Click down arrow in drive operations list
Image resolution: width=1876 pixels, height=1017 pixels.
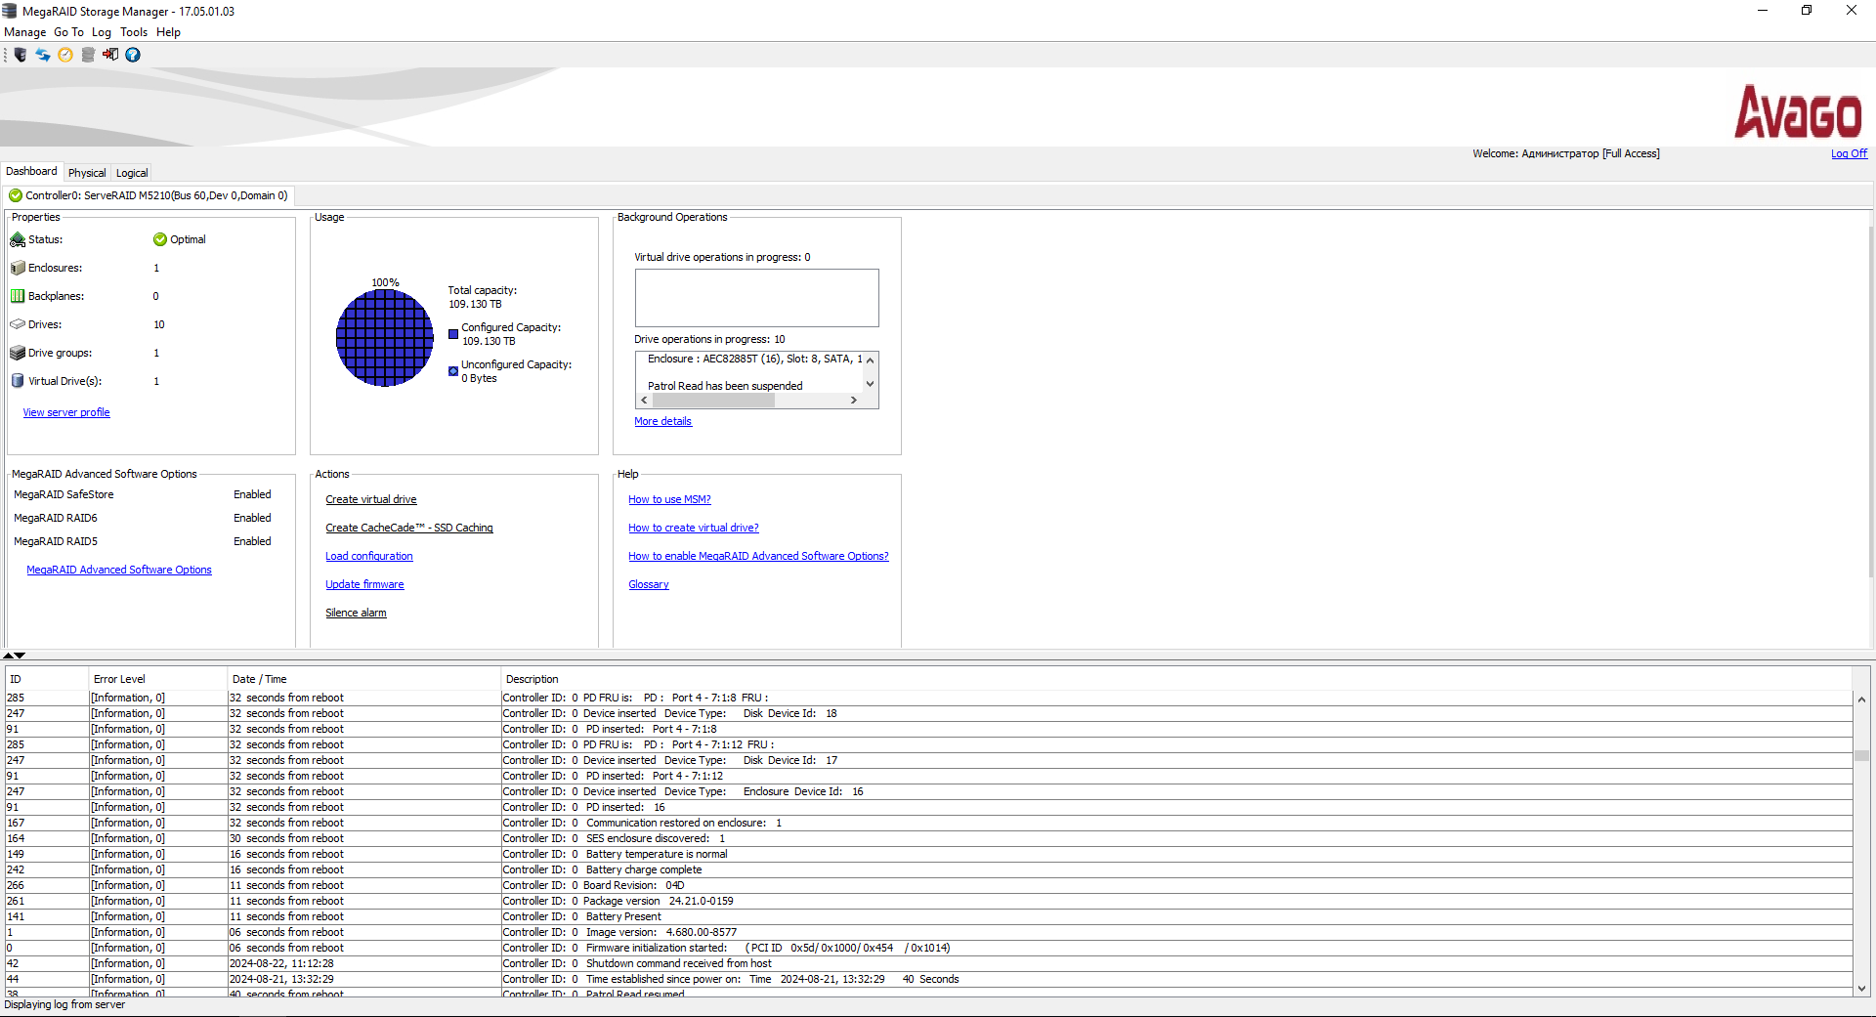coord(870,384)
